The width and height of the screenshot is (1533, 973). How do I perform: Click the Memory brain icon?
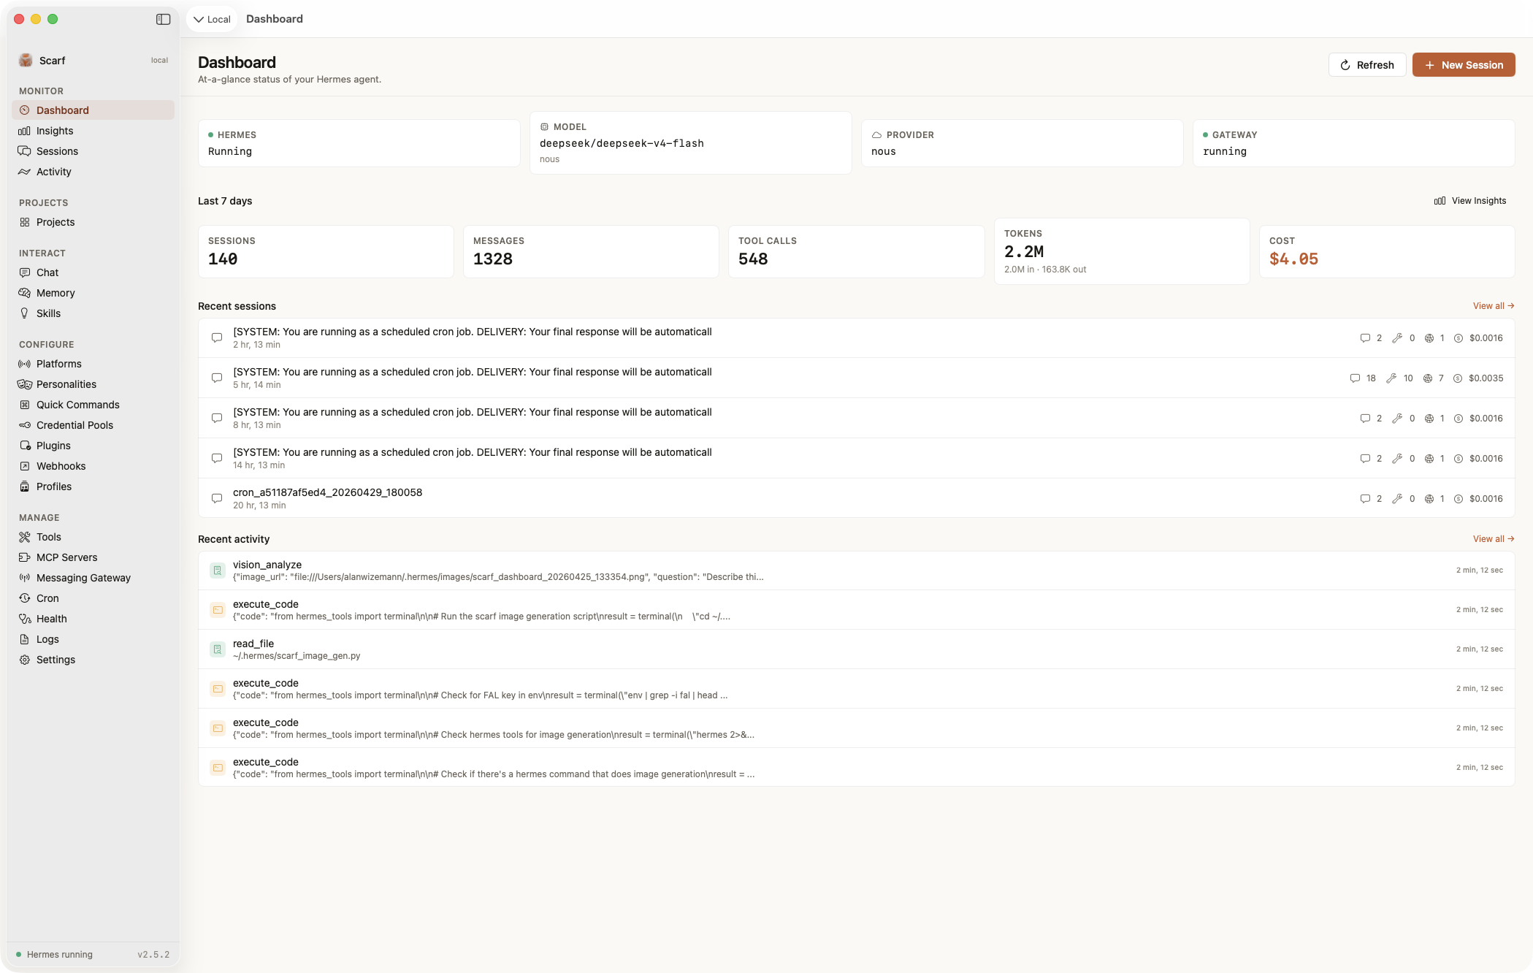tap(25, 293)
